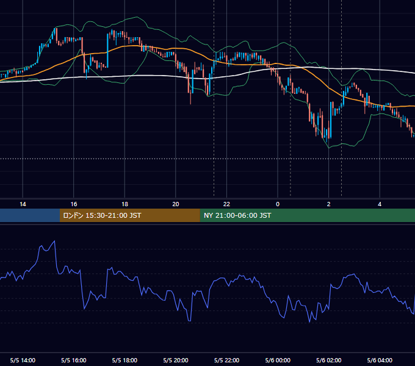Click the 5/6 02:00 date label
Screen dimensions: 415x366
(x=329, y=360)
